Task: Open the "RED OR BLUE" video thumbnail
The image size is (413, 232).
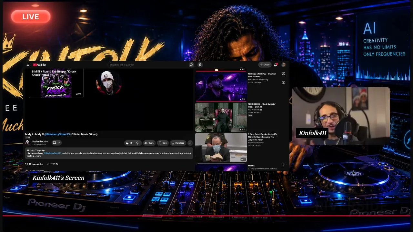Action: click(221, 117)
